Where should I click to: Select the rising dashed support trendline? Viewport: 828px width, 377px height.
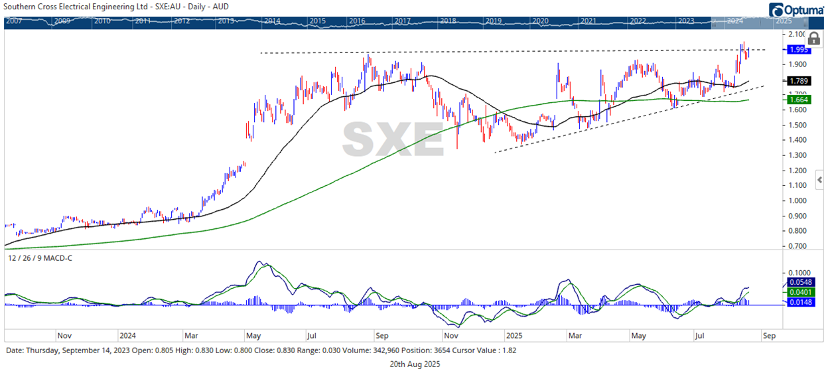629,119
